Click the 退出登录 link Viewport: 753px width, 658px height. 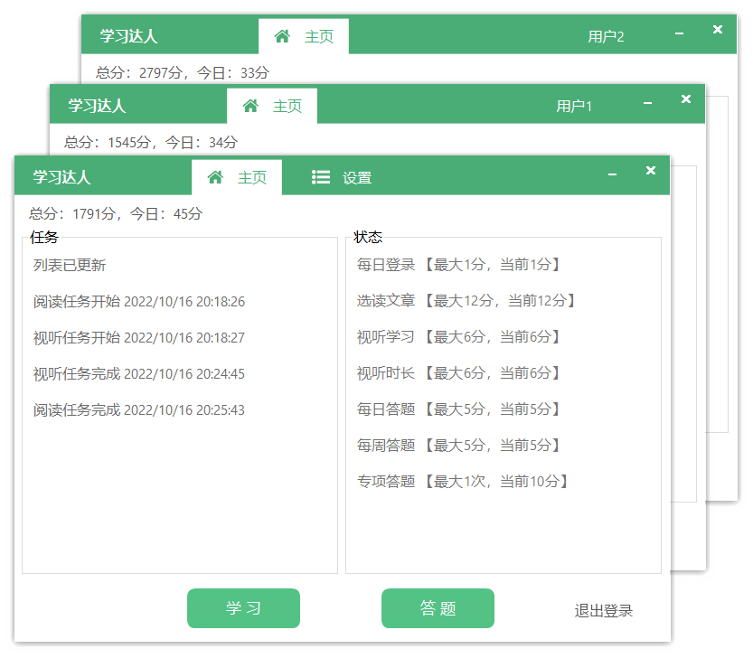point(604,611)
